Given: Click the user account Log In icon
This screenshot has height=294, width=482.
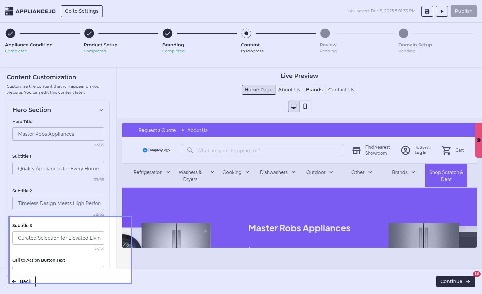Looking at the screenshot, I should click(405, 150).
